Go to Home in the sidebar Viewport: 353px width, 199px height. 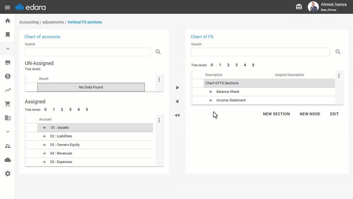tap(8, 21)
